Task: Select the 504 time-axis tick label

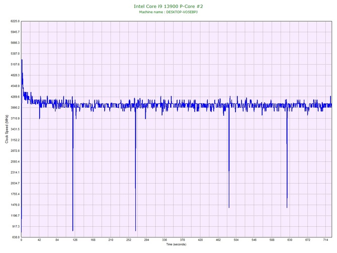Action: click(236, 240)
